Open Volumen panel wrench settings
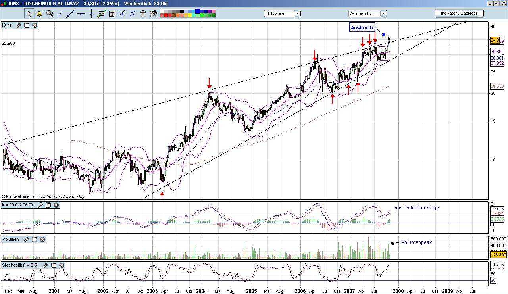 [x=26, y=239]
